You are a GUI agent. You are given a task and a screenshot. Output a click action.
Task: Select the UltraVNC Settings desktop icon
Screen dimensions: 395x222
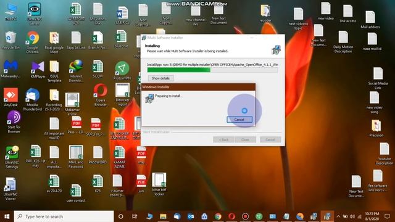point(12,157)
